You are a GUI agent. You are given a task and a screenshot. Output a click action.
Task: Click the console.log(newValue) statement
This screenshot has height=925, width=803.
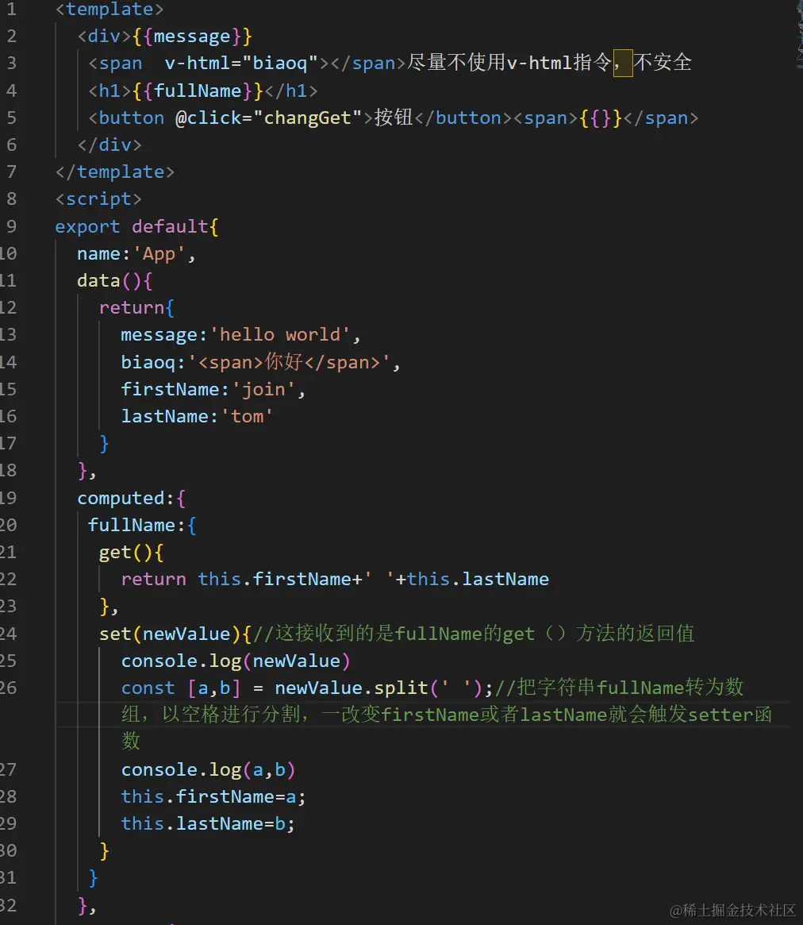(236, 661)
